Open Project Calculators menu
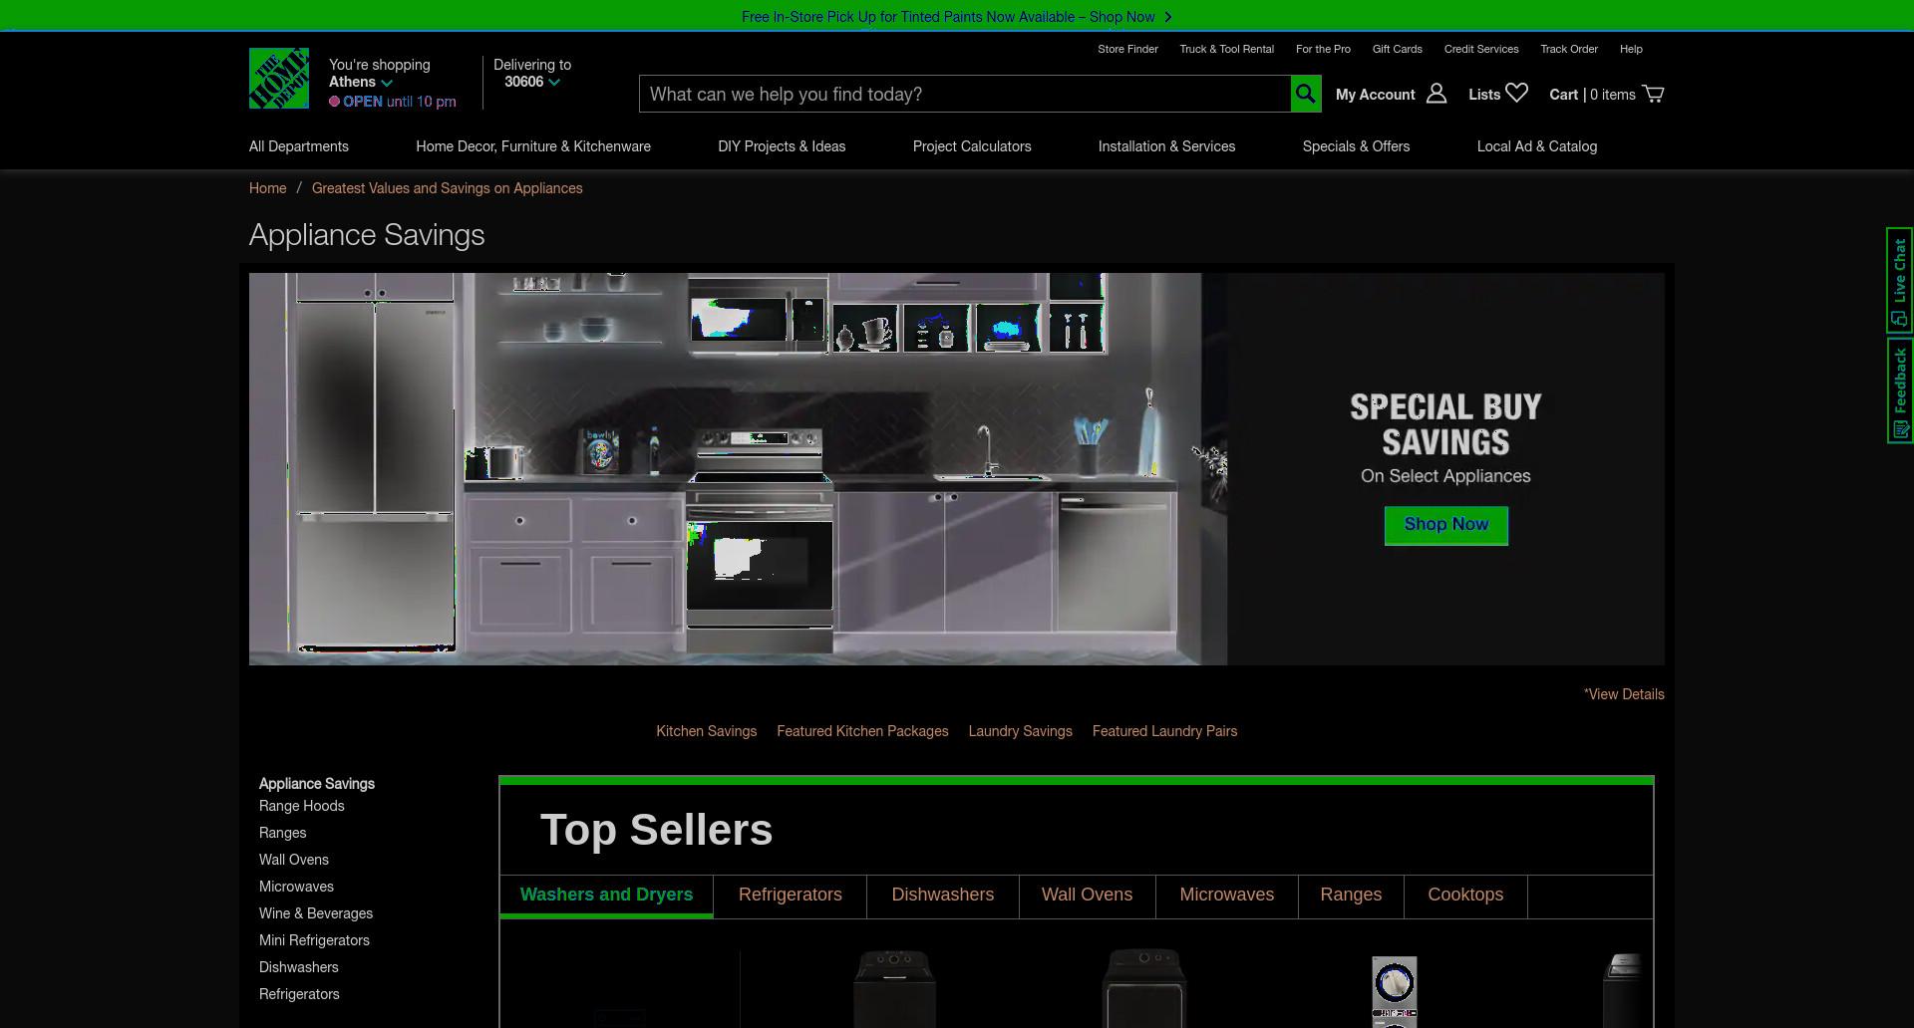Viewport: 1914px width, 1028px height. click(972, 146)
